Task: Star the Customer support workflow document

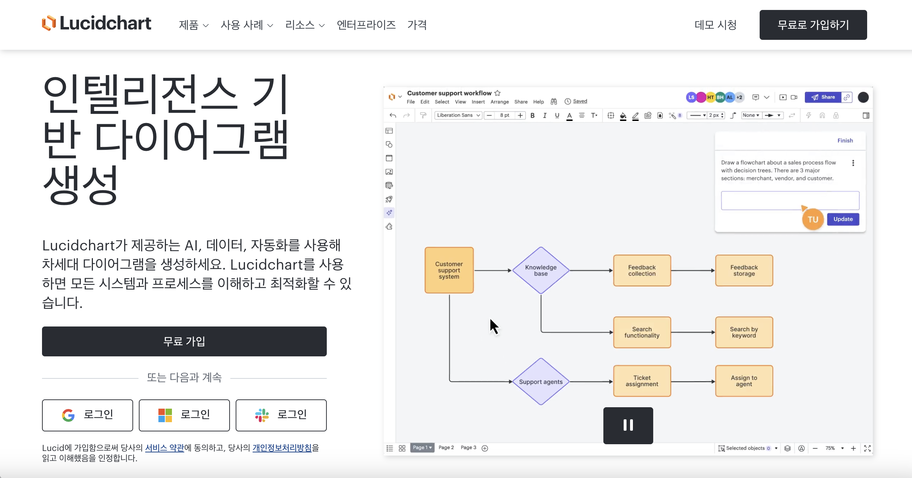Action: (498, 93)
